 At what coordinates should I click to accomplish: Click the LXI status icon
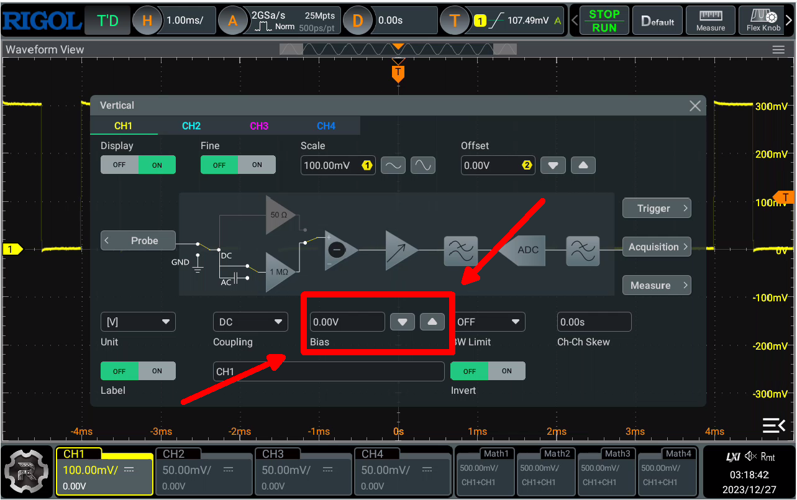733,457
